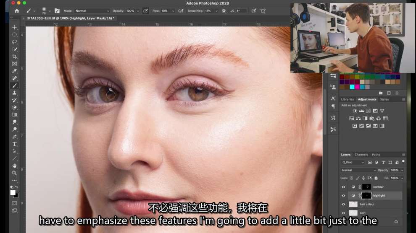Toggle pressure for brush size
The height and width of the screenshot is (233, 416).
pyautogui.click(x=254, y=11)
